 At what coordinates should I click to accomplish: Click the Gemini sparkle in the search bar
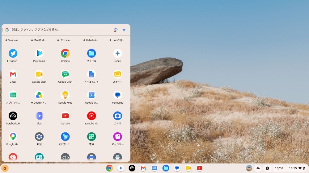pyautogui.click(x=124, y=30)
